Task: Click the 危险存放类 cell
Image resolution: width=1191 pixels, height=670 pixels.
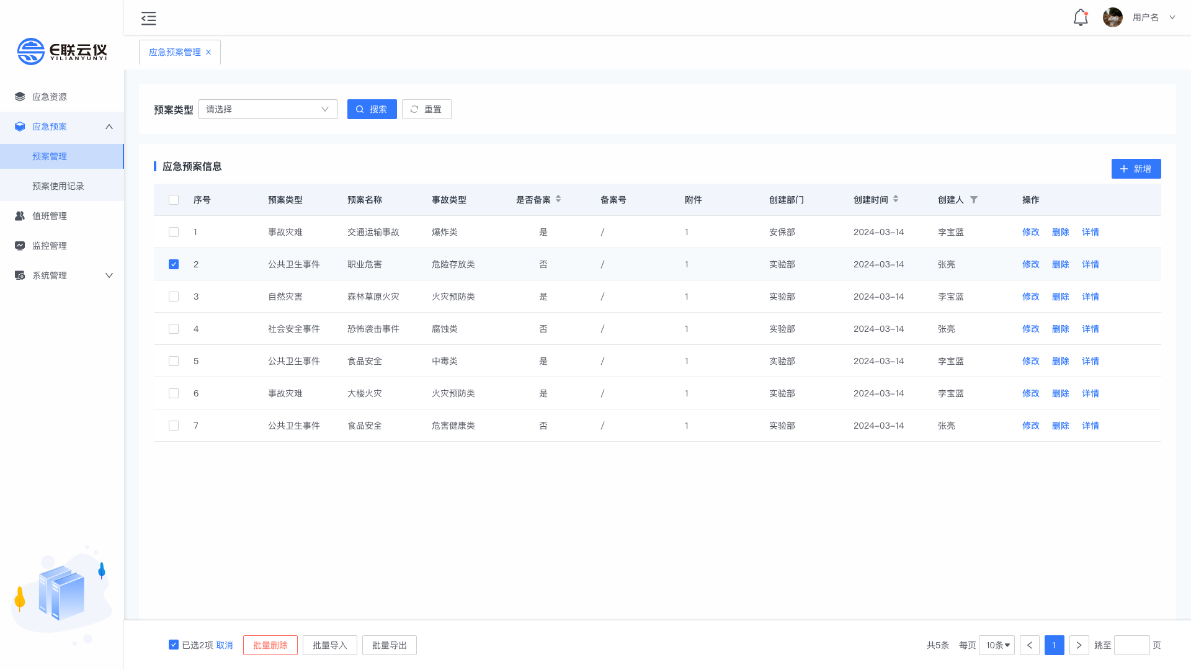Action: pos(453,264)
